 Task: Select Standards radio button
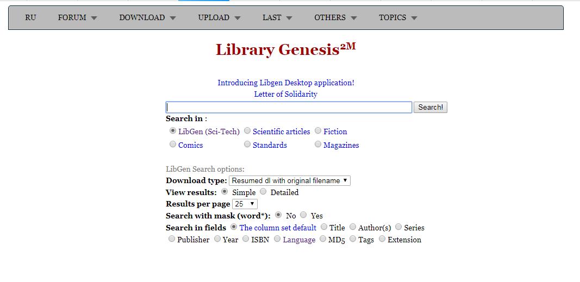coord(247,145)
